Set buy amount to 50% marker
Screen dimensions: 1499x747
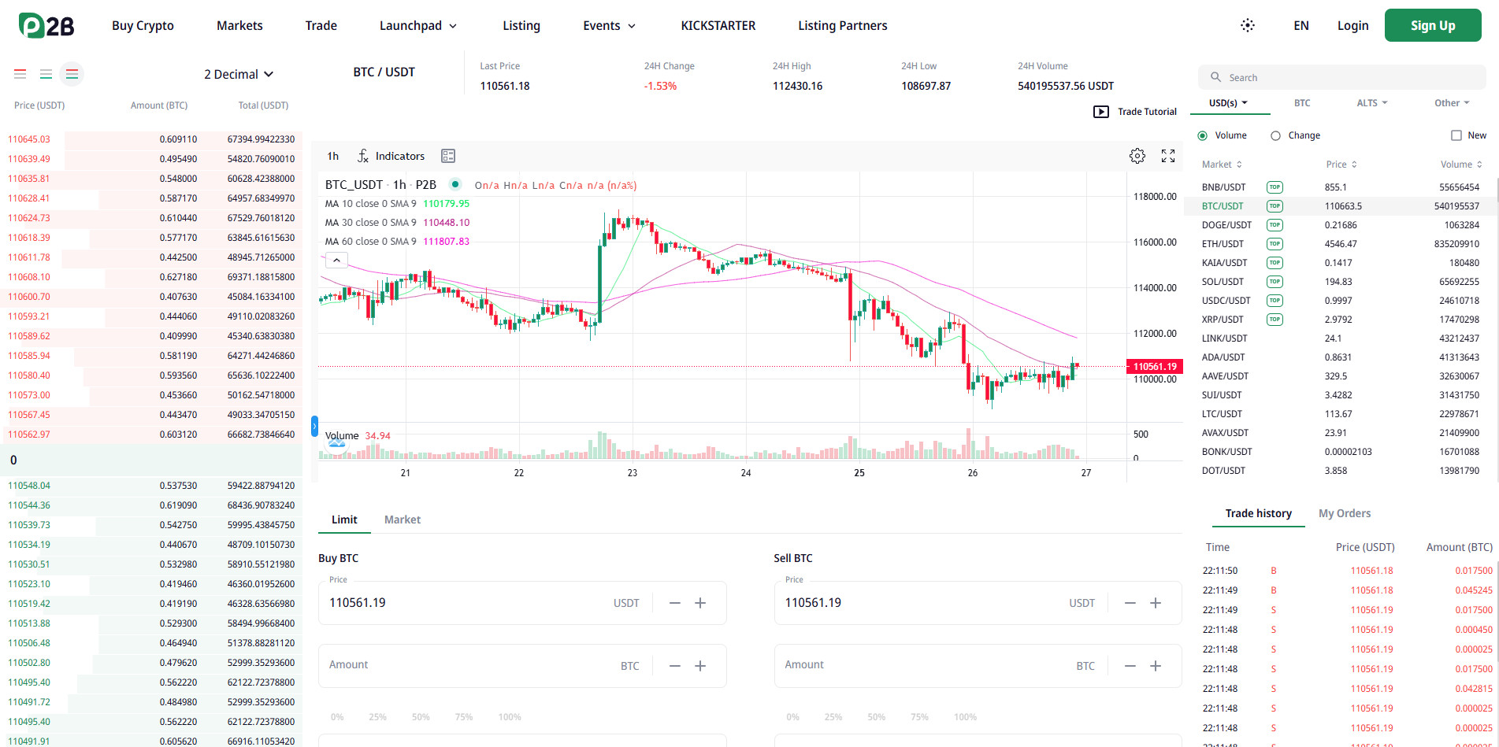click(421, 717)
